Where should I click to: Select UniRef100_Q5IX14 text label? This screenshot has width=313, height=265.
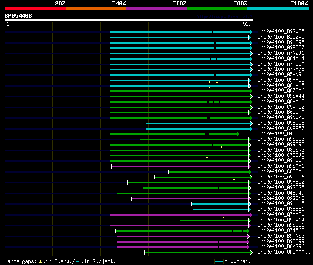(x=281, y=220)
